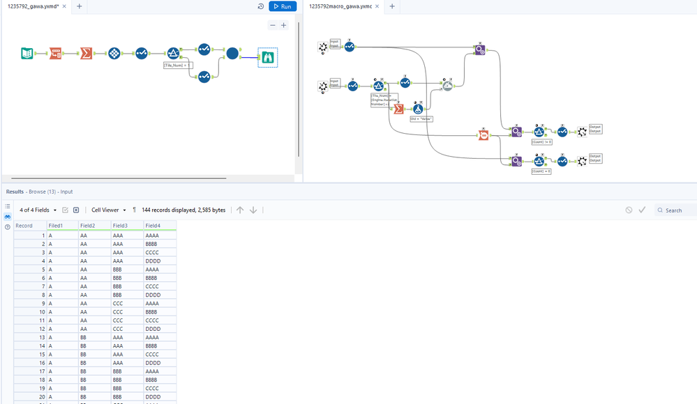The height and width of the screenshot is (404, 697).
Task: Run the workflow
Action: [283, 6]
